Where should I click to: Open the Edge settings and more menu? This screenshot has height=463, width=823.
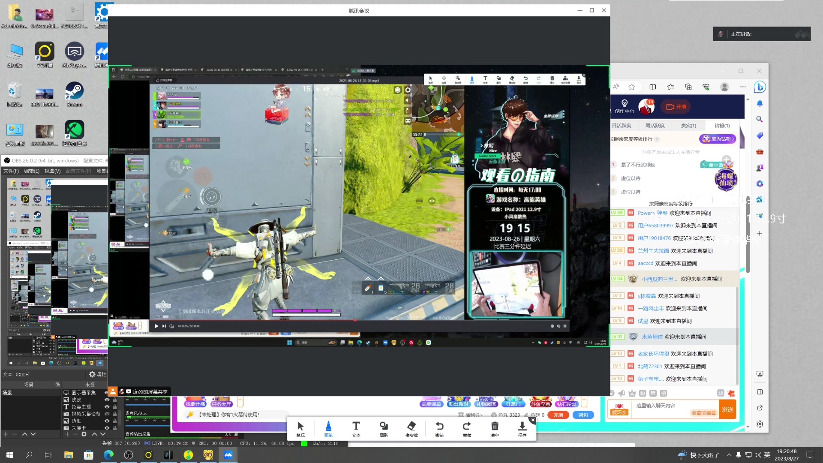(742, 87)
